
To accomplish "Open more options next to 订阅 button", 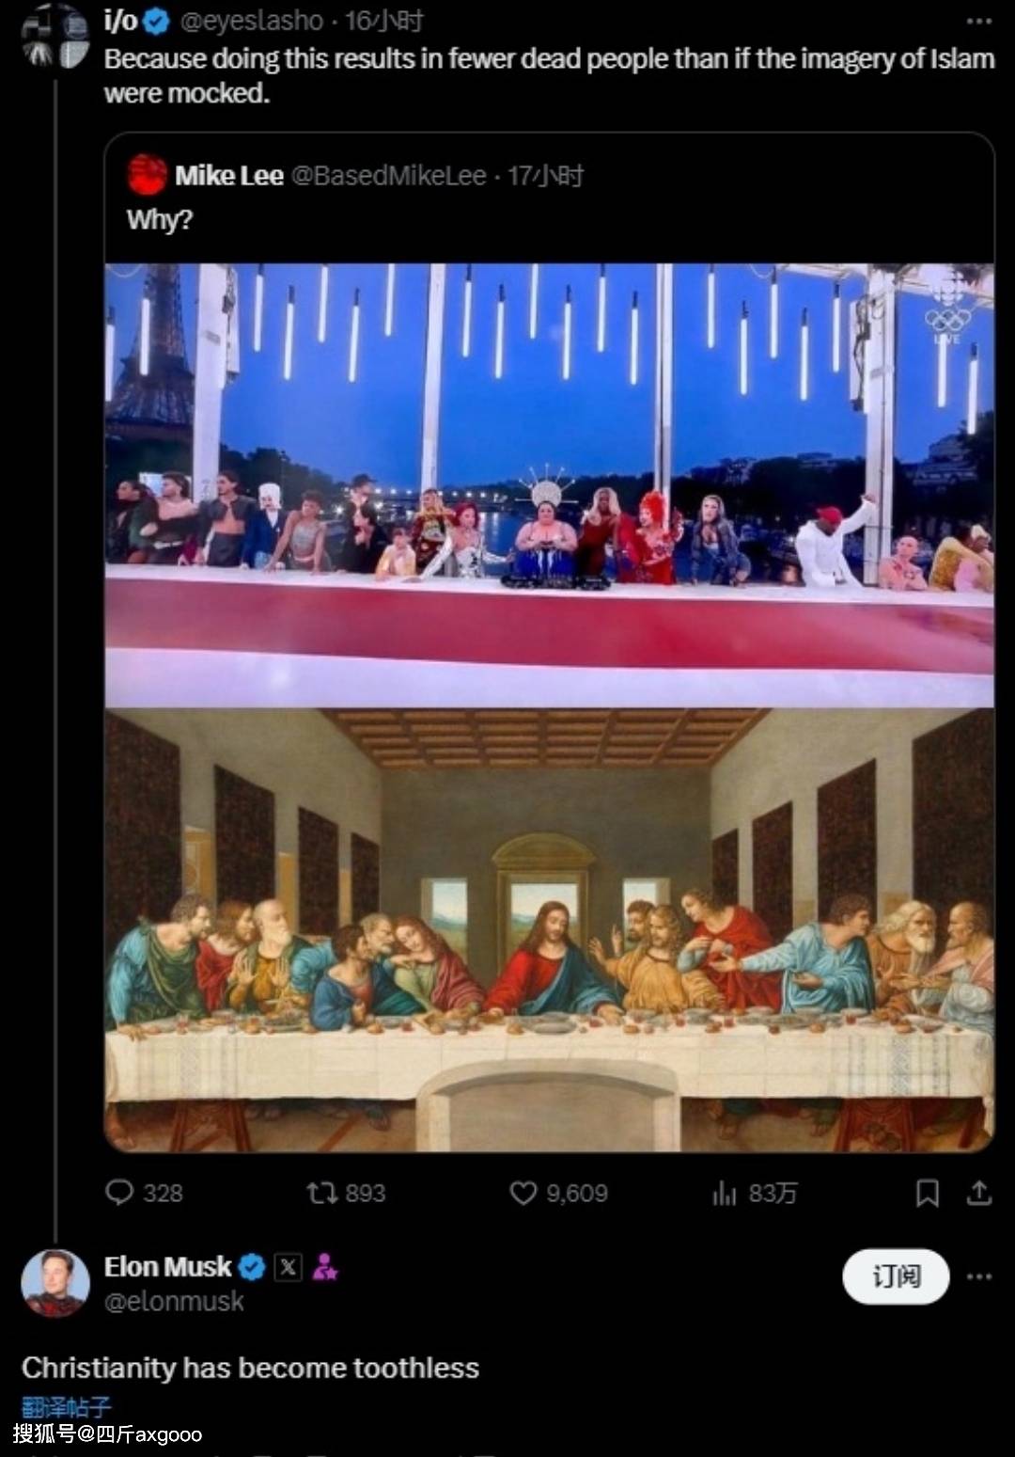I will [979, 1276].
